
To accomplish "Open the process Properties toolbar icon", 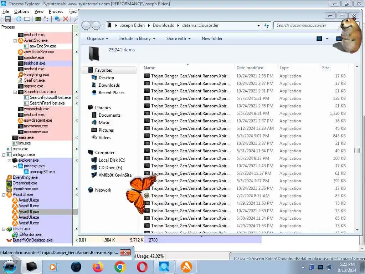I will point(57,19).
